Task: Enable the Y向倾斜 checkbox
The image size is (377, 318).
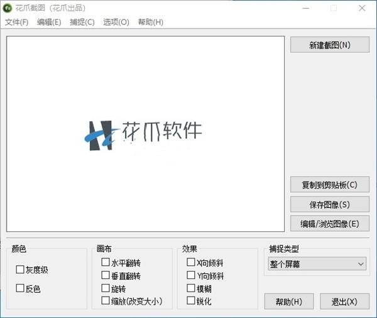Action: coord(191,275)
